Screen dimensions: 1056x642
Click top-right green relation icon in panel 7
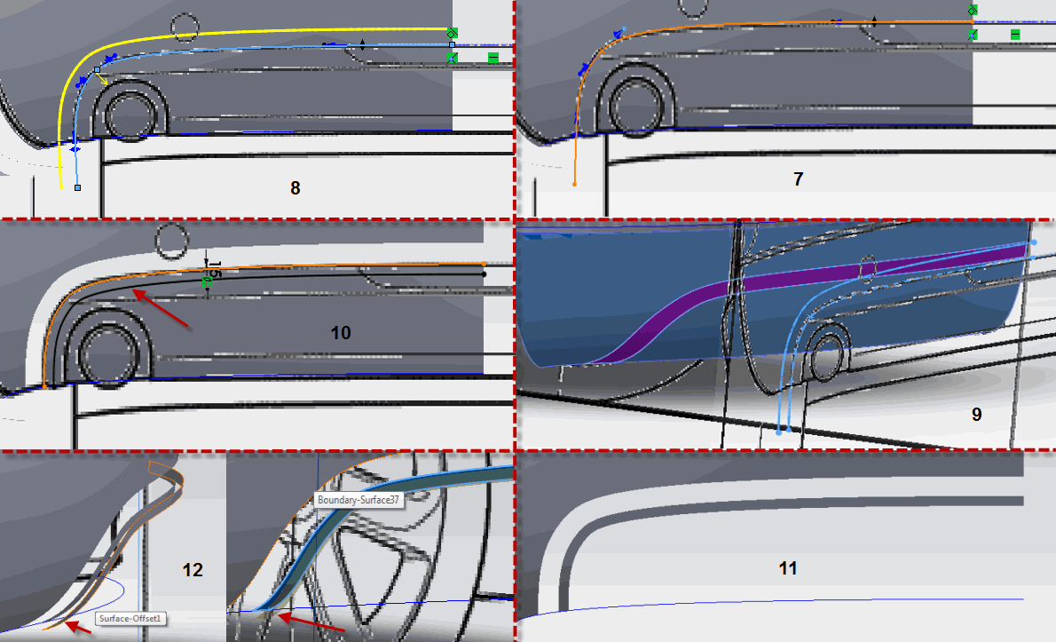973,10
